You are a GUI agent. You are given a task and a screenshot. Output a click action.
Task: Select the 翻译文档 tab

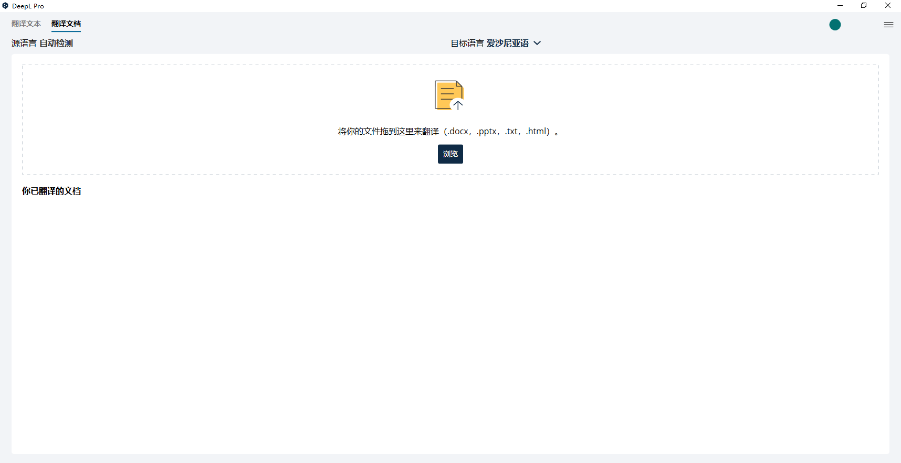click(66, 24)
